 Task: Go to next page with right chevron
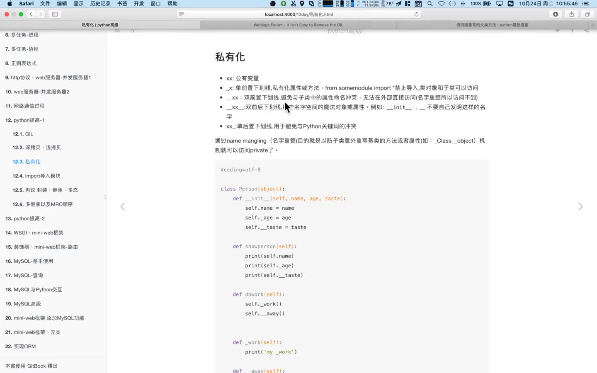click(580, 206)
